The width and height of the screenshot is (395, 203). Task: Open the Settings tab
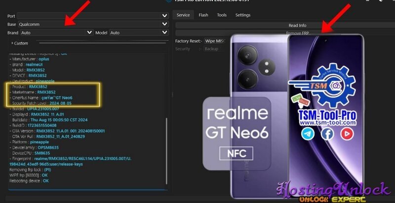(x=242, y=15)
